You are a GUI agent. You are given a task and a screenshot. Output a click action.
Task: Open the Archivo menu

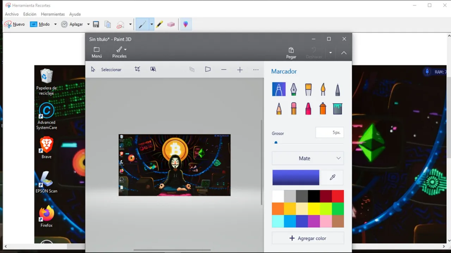point(12,14)
